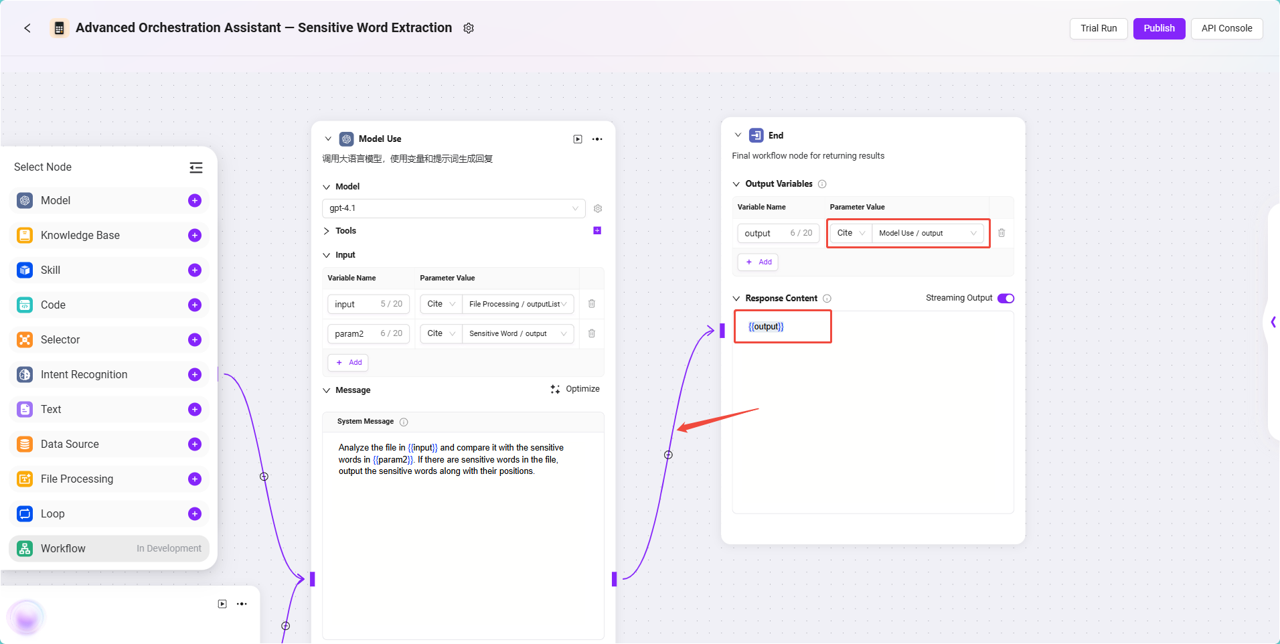Run the Model Use node play icon

point(578,139)
